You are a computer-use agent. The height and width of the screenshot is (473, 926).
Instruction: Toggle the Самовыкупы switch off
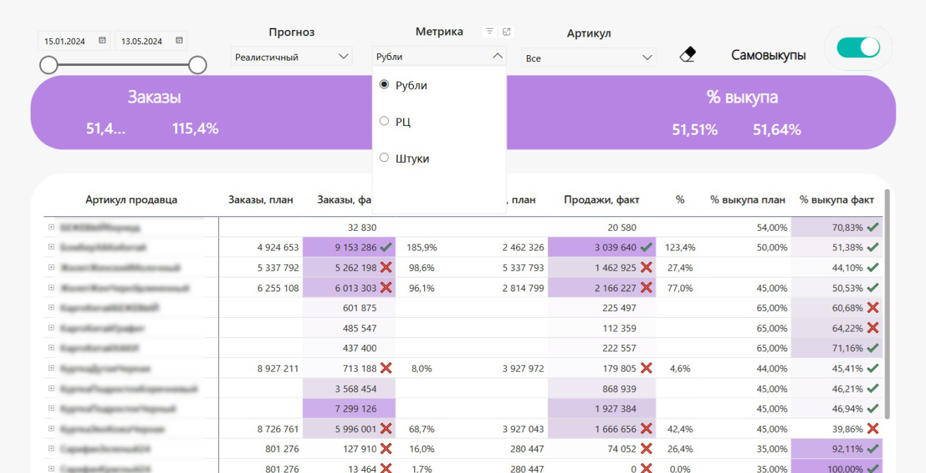point(859,48)
